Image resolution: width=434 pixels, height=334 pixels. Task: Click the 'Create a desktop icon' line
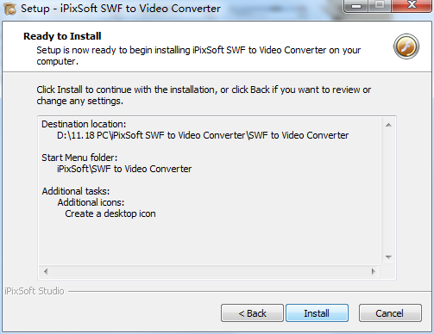(x=110, y=213)
